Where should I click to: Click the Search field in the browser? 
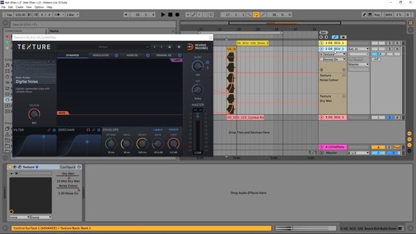coord(93,25)
